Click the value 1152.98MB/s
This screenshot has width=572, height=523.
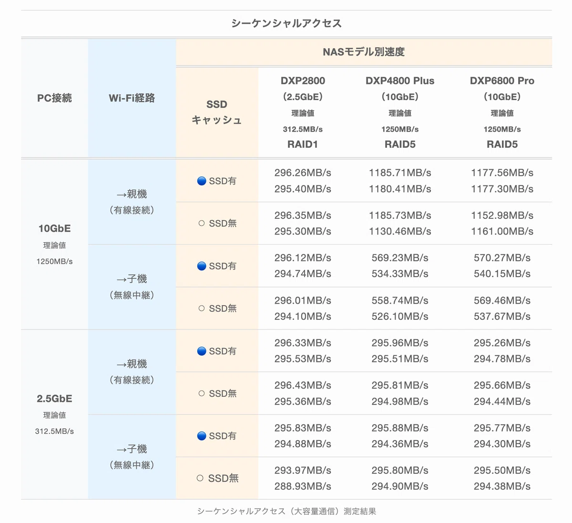coord(502,215)
